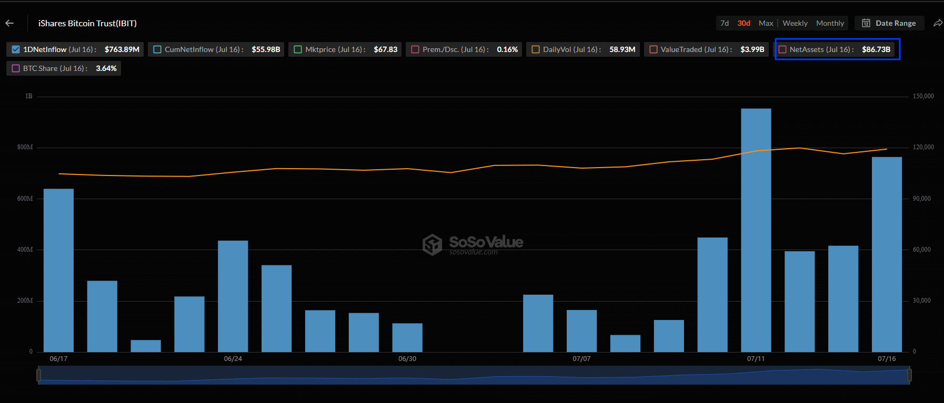Select the 30d time range
944x403 pixels.
(744, 23)
